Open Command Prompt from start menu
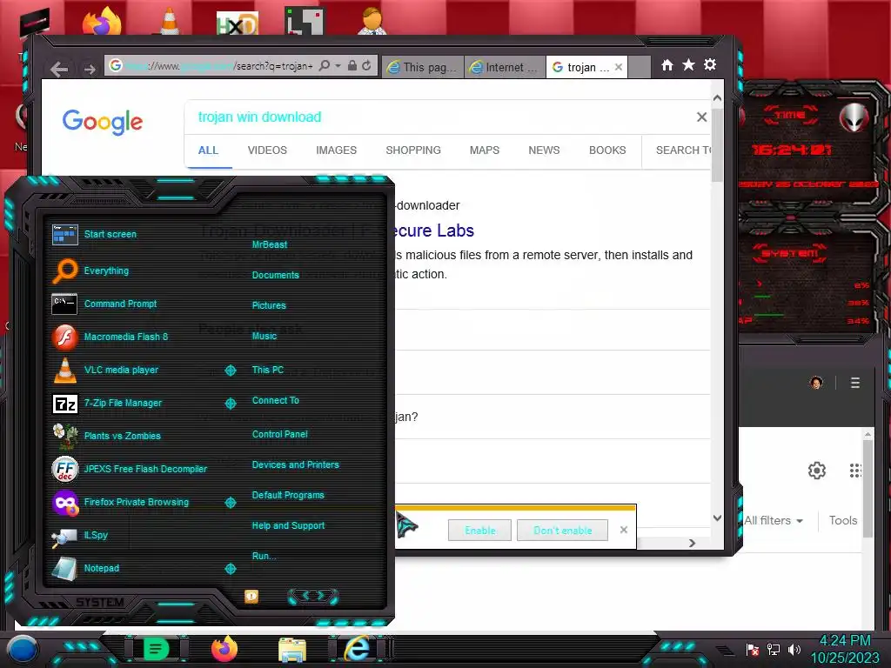This screenshot has height=668, width=891. (x=104, y=304)
